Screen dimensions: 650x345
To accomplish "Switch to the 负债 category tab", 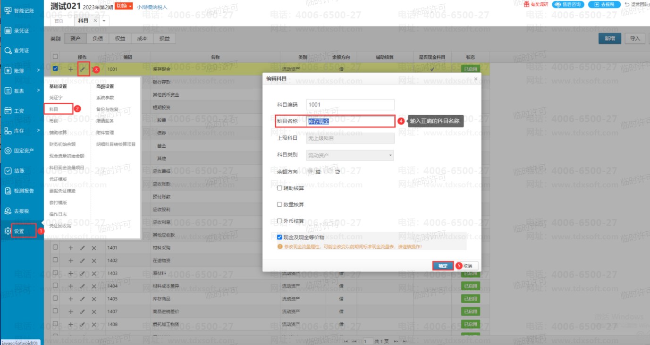I will (97, 39).
